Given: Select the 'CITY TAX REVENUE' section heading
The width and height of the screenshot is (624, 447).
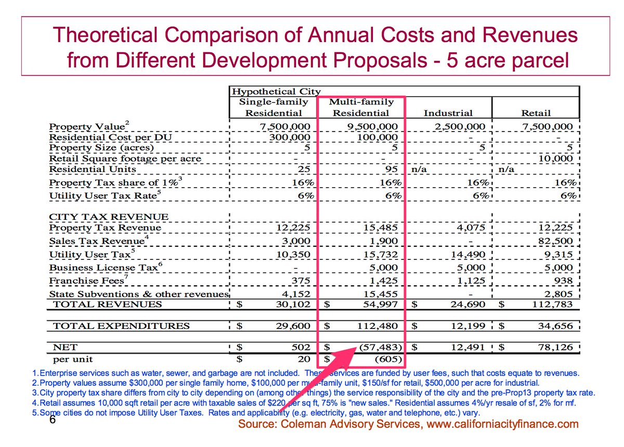Looking at the screenshot, I should [x=109, y=217].
